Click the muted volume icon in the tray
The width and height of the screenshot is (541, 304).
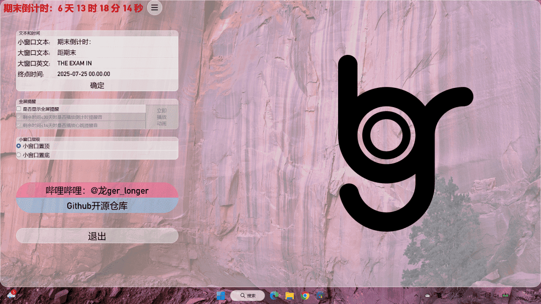click(x=496, y=295)
